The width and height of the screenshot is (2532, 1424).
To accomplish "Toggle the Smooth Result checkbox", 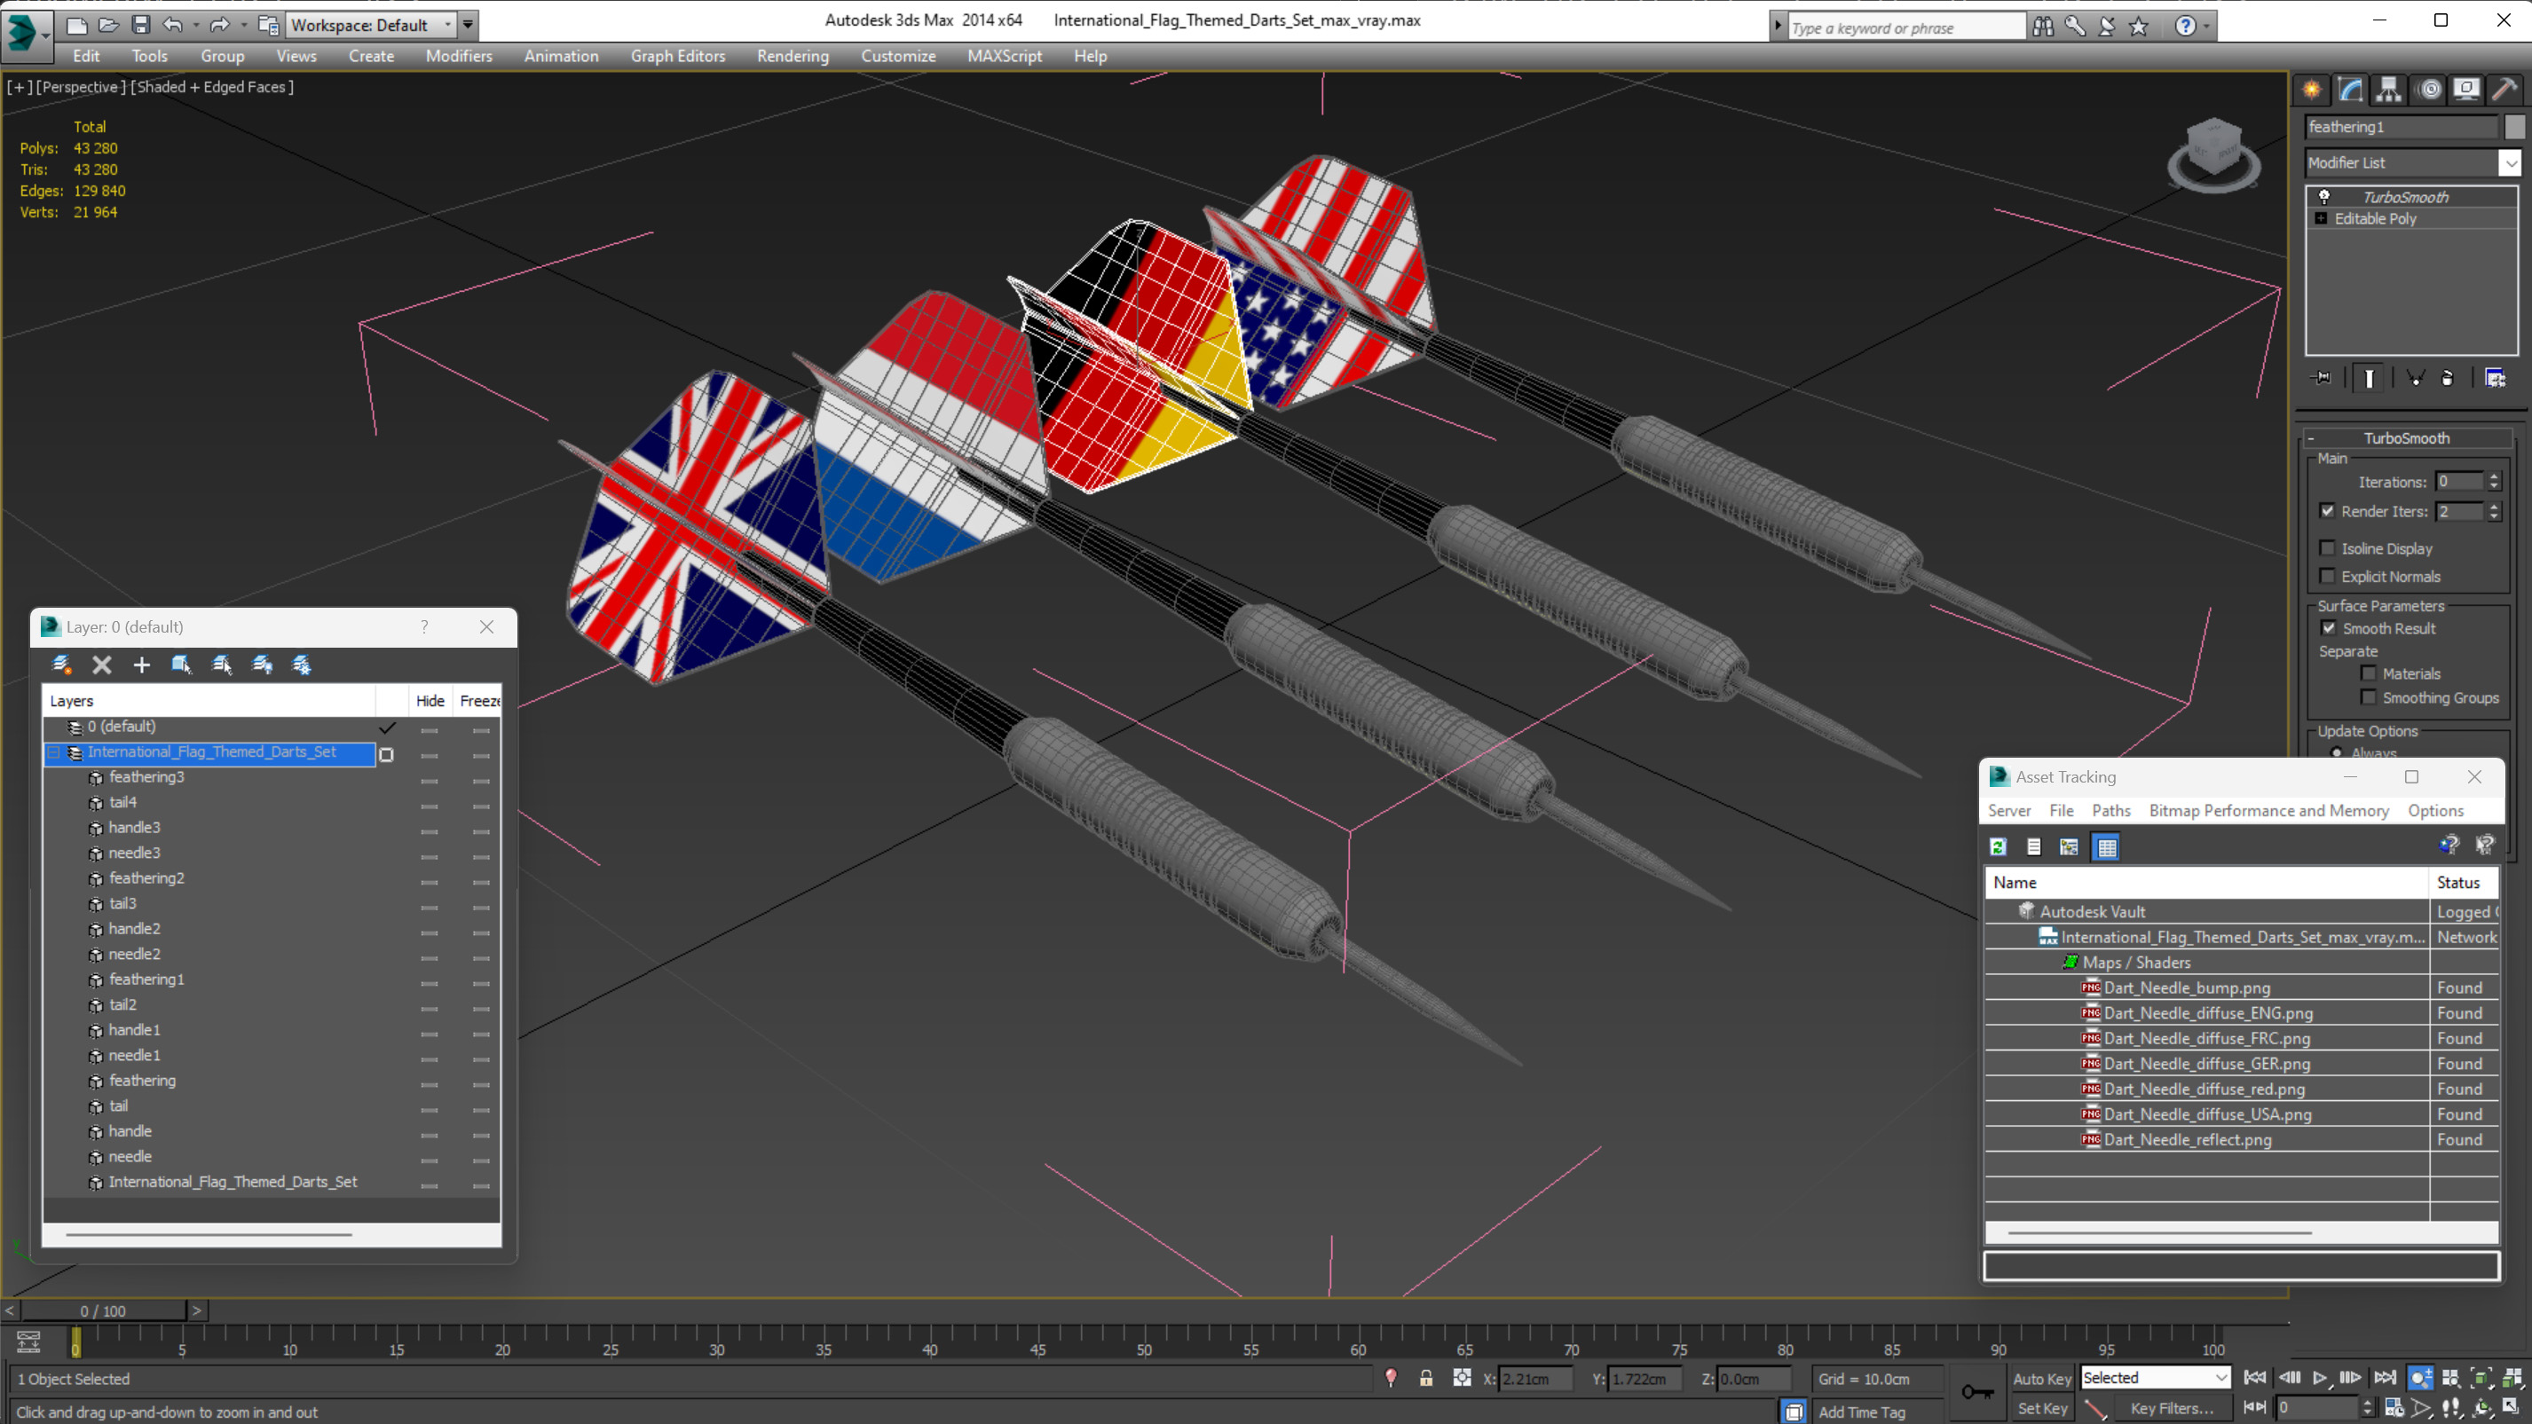I will [x=2329, y=628].
